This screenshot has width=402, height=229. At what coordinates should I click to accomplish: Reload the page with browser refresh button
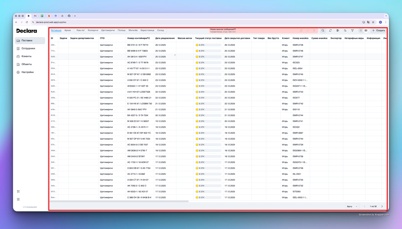pos(27,22)
